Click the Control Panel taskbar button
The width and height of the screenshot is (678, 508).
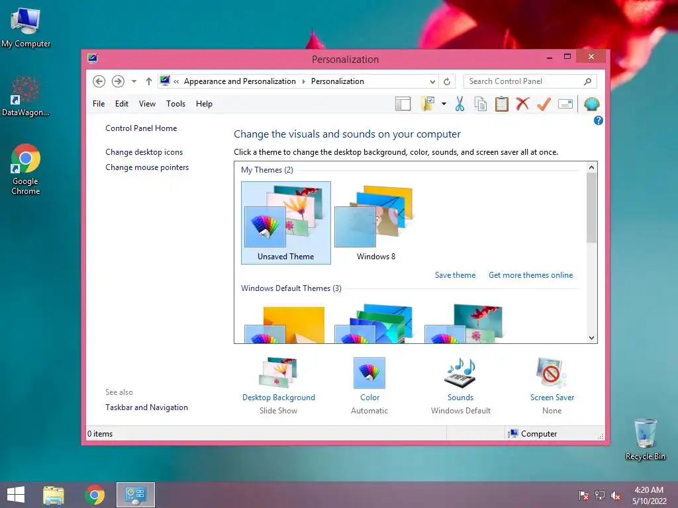135,495
